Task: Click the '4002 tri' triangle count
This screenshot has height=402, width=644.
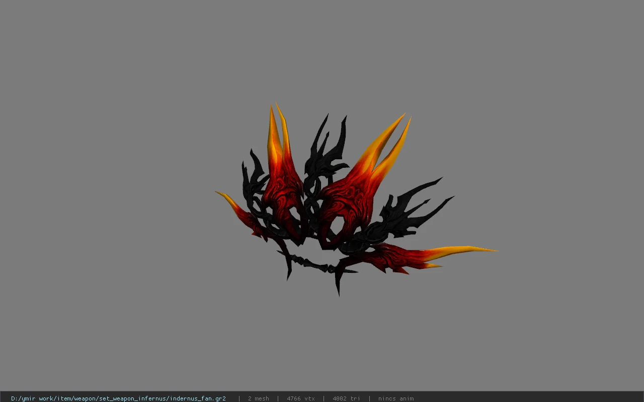Action: click(346, 398)
